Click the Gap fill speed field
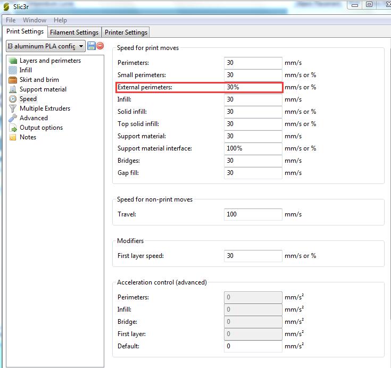Viewport: 391px width, 368px height. pyautogui.click(x=253, y=173)
